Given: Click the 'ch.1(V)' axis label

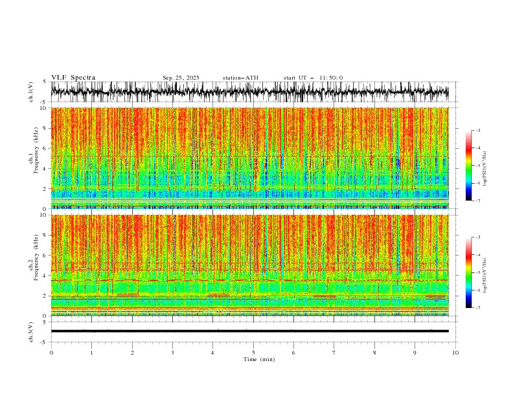Looking at the screenshot, I should [x=31, y=92].
